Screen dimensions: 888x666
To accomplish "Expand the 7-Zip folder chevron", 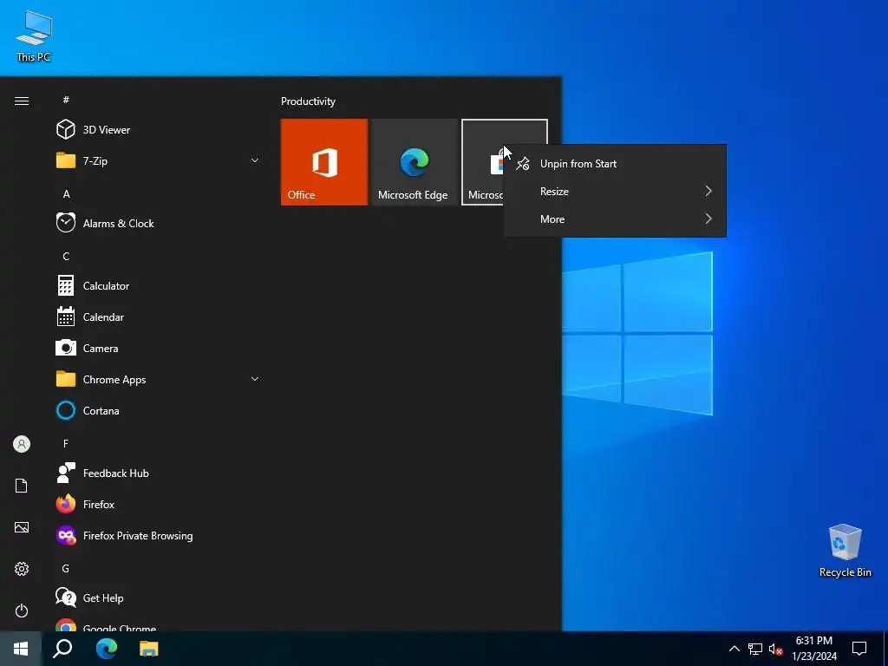I will click(255, 160).
